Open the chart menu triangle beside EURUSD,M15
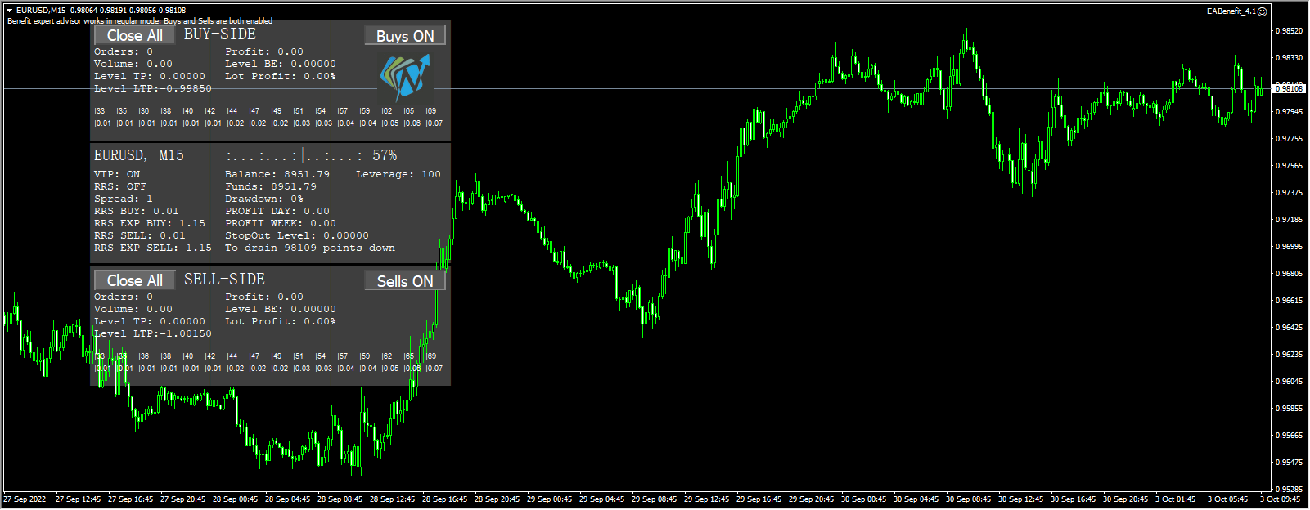 tap(10, 11)
